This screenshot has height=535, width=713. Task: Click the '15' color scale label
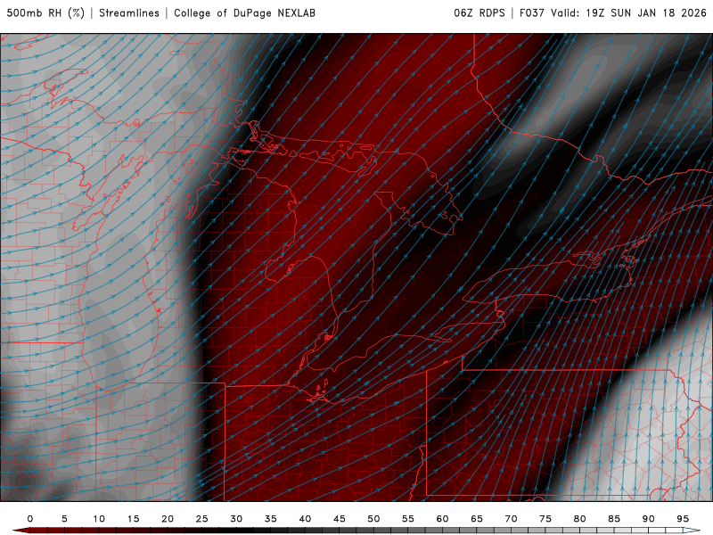pos(133,519)
